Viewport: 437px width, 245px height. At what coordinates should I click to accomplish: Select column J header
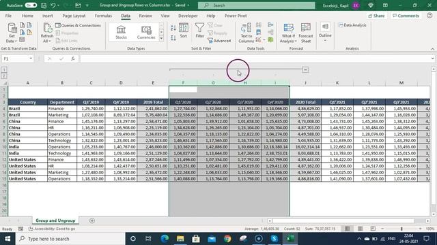(305, 83)
